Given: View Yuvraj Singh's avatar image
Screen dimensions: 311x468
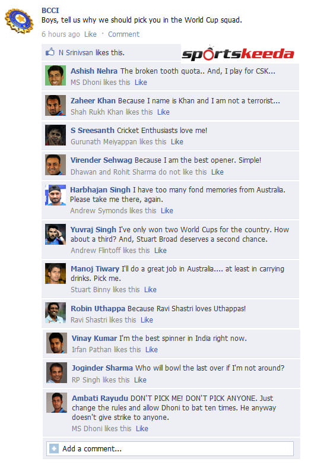Looking at the screenshot, I should point(55,235).
